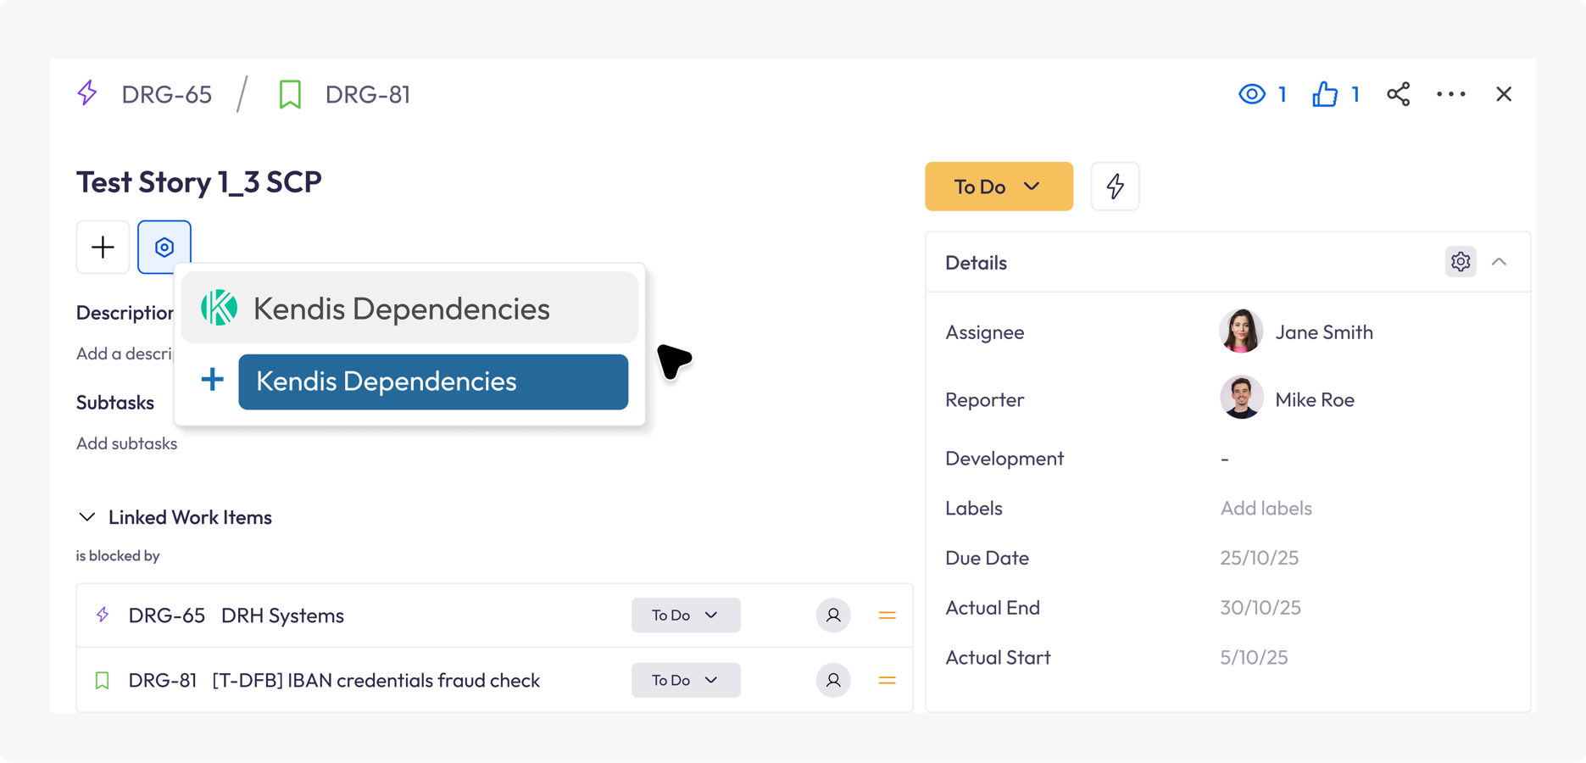Open the more options ellipsis menu
Screen dimensions: 1586x763
(x=1451, y=94)
